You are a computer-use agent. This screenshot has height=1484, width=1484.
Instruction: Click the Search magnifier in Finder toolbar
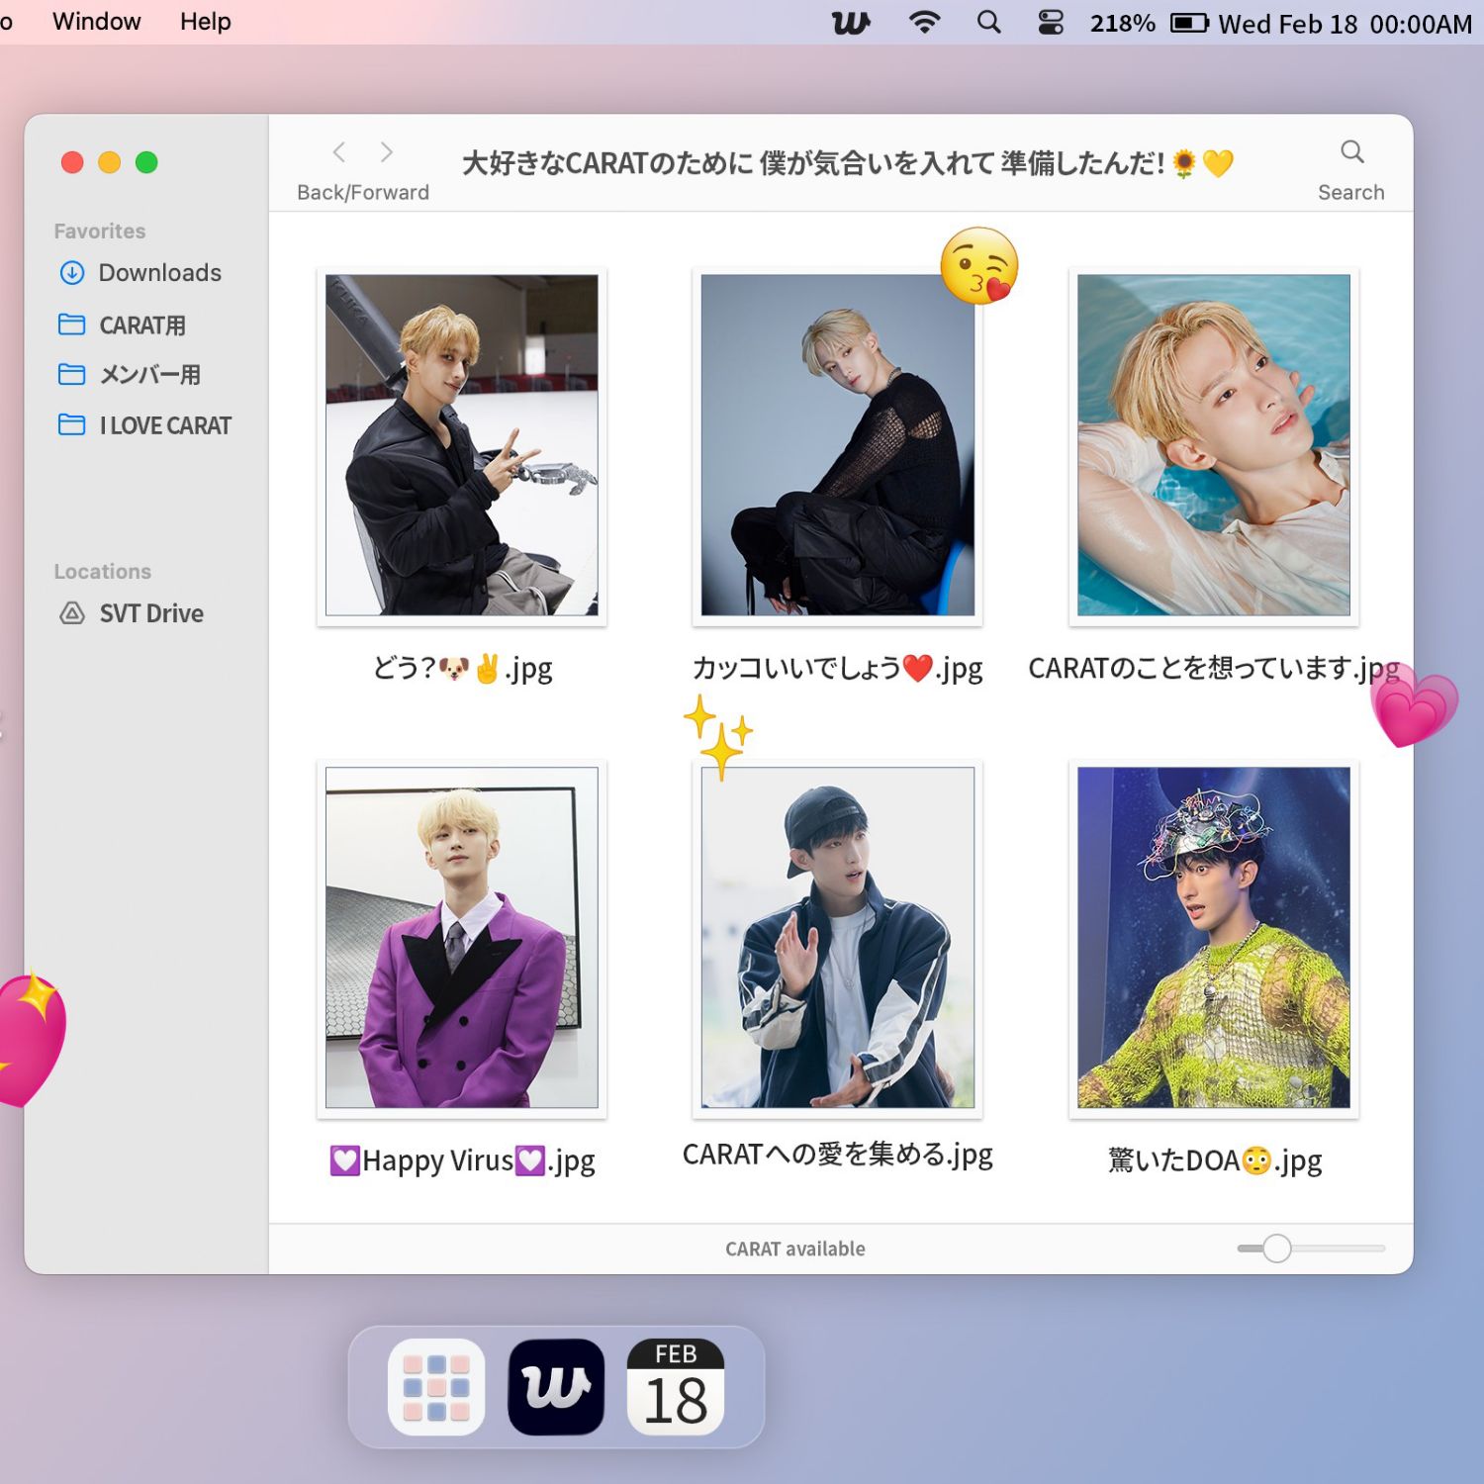pos(1351,152)
